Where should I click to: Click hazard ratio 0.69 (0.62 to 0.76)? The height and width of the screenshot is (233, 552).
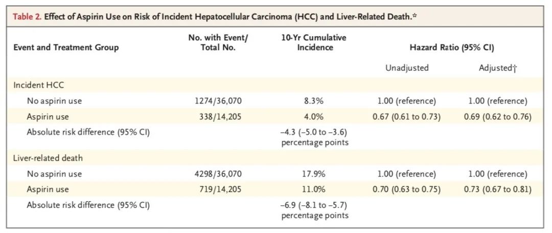498,117
